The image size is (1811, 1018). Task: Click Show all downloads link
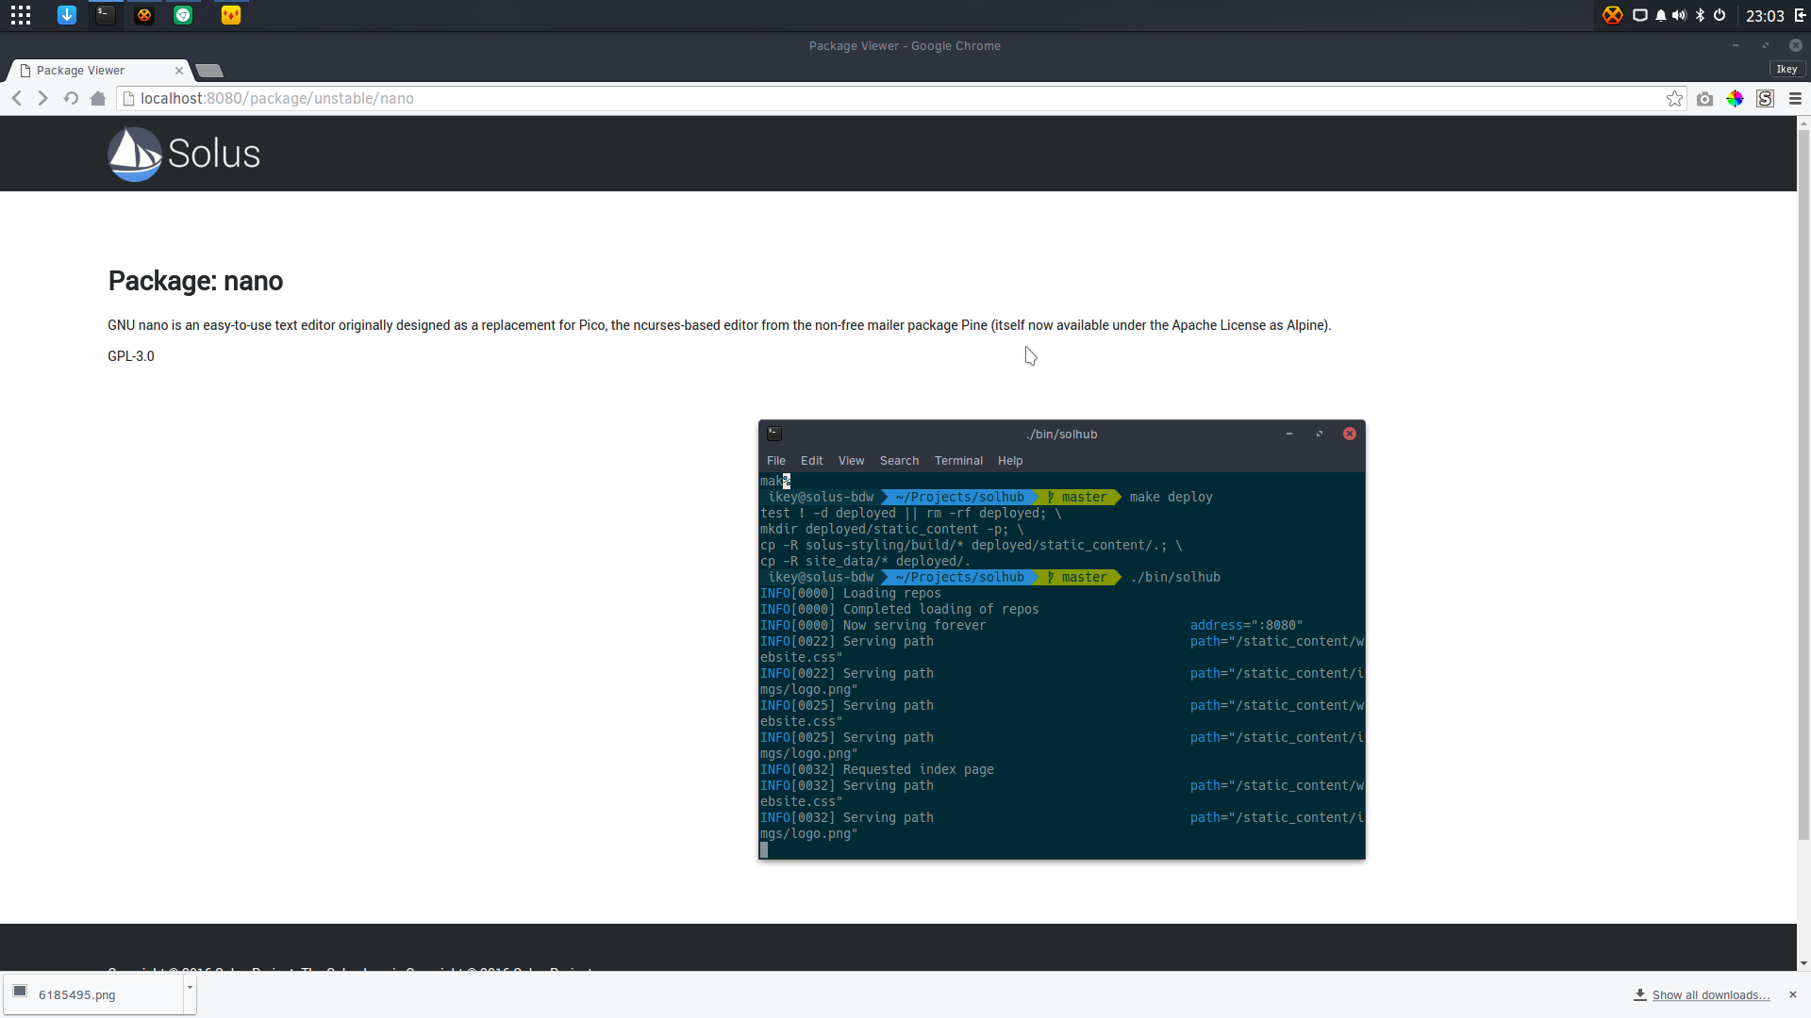click(x=1710, y=995)
